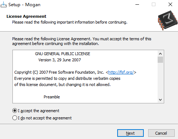Click the "Everyone is permitted to copy" license line
Screen dimensions: 178x139
click(67, 78)
